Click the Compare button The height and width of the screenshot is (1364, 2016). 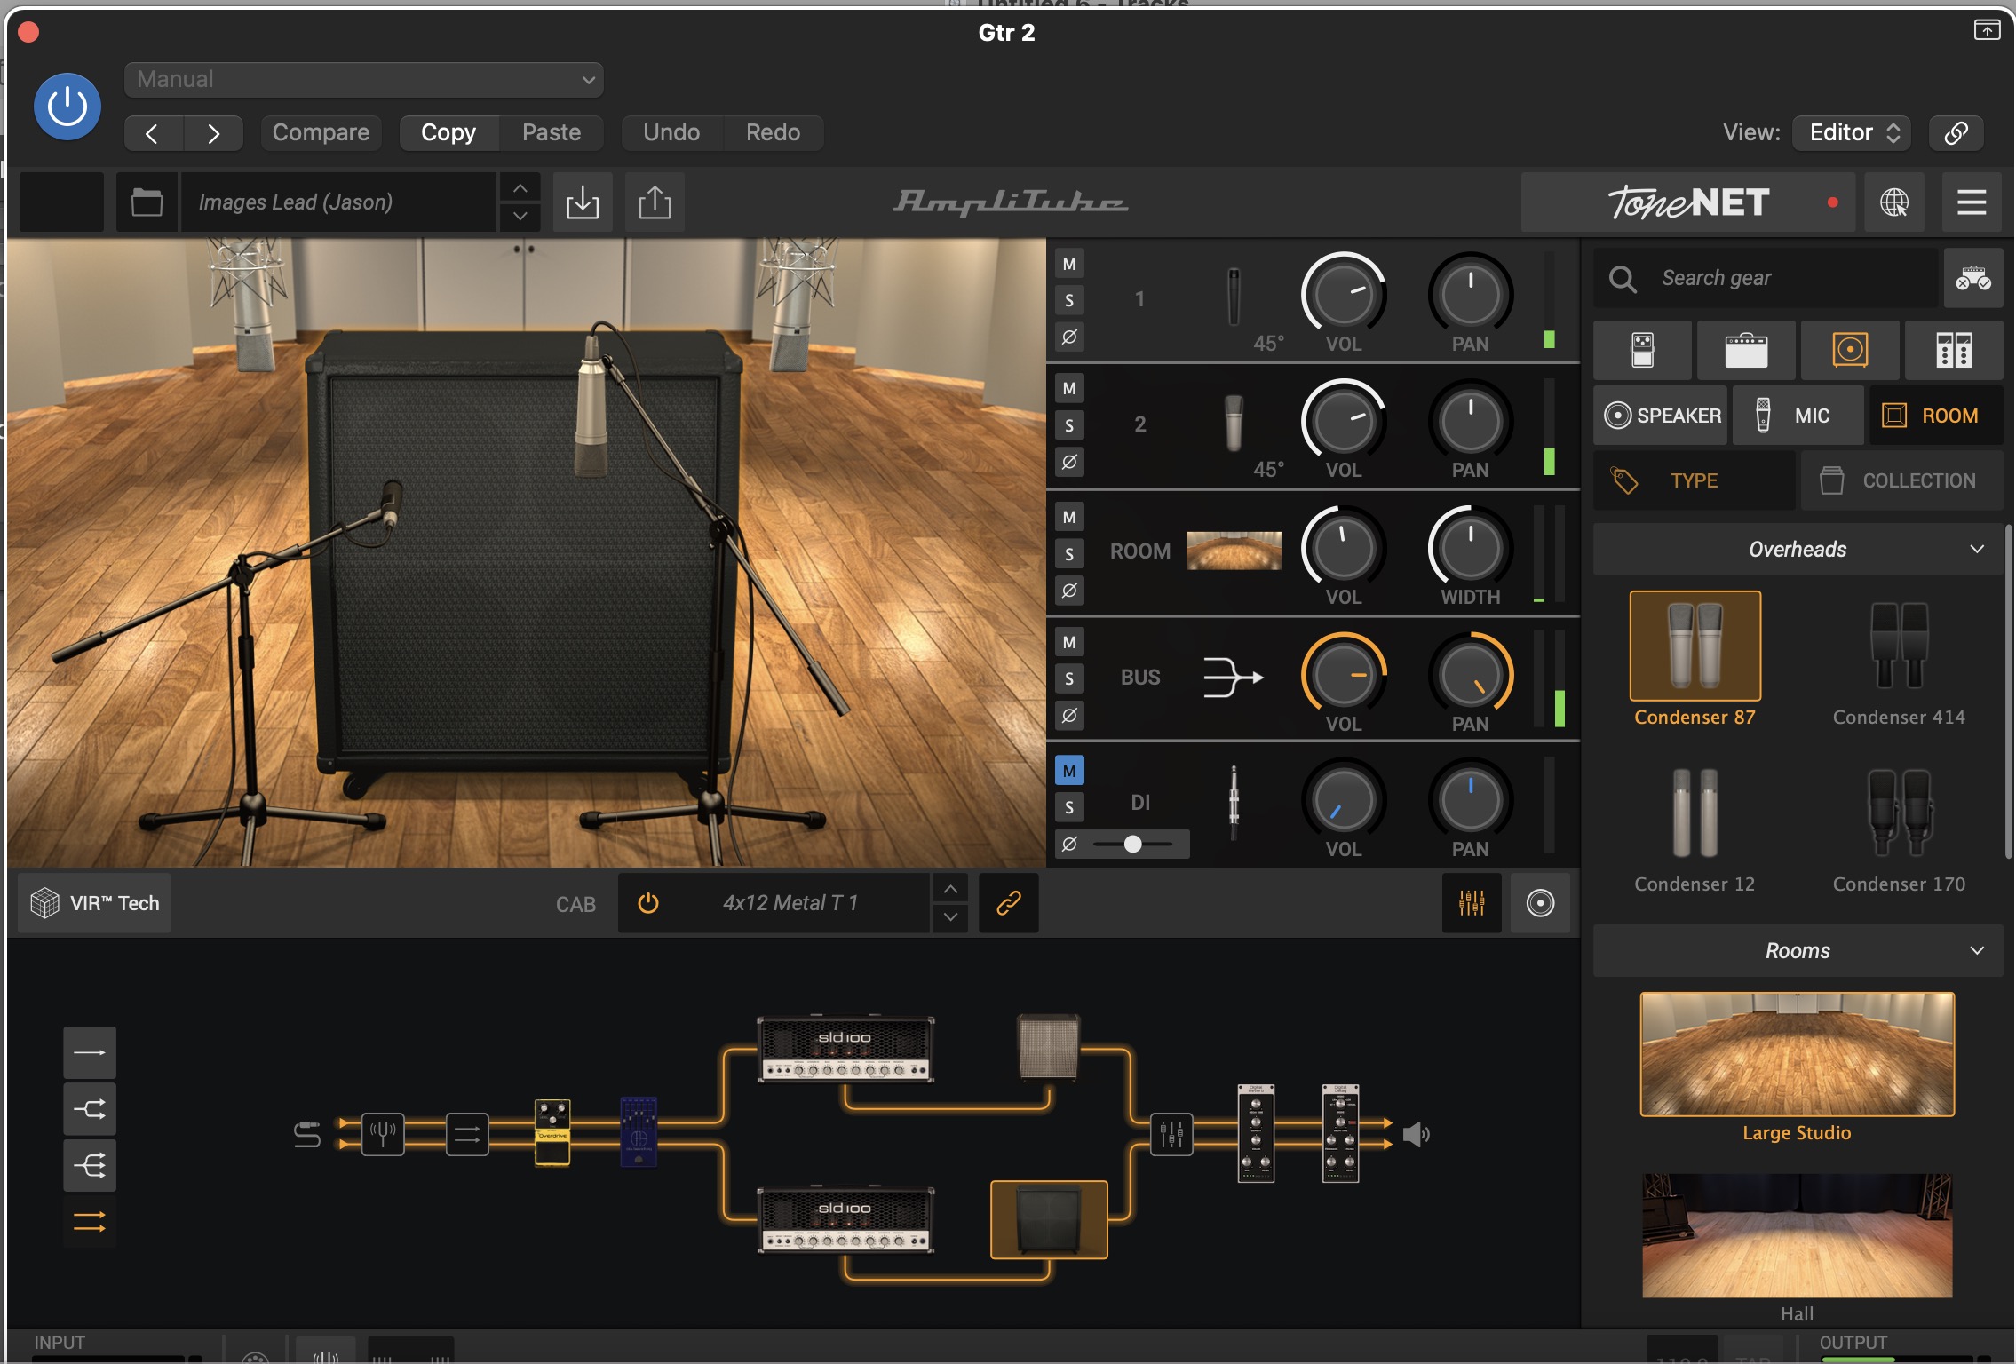pos(321,133)
